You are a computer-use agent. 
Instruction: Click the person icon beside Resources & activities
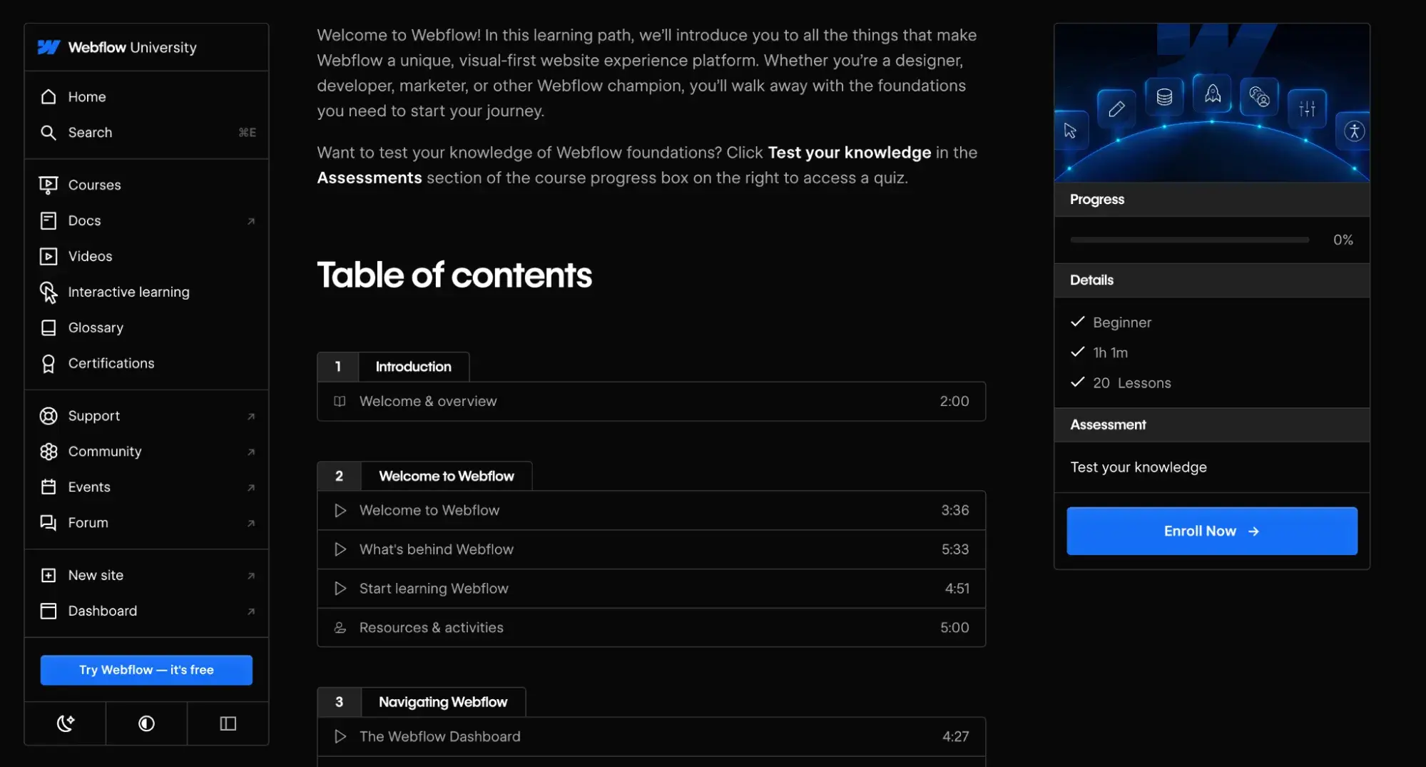[x=340, y=628]
